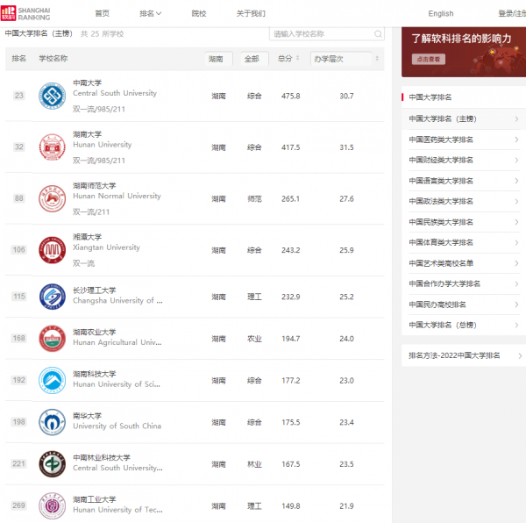Click Hunan Normal University logo
This screenshot has height=523, width=526.
click(52, 198)
